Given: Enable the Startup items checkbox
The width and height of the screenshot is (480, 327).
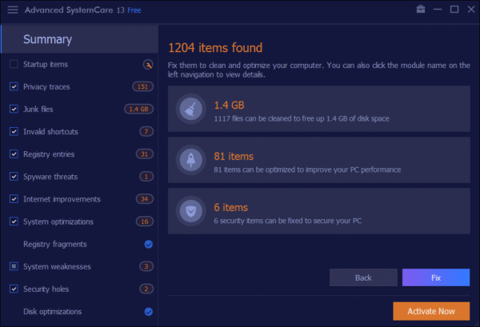Looking at the screenshot, I should (14, 64).
